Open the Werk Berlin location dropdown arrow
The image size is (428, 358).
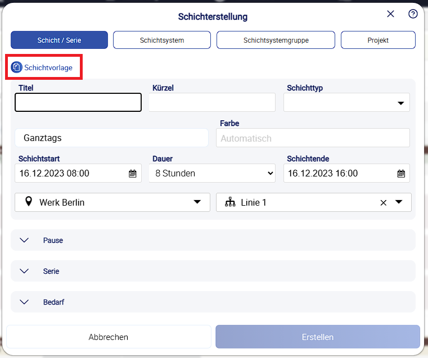pos(197,202)
